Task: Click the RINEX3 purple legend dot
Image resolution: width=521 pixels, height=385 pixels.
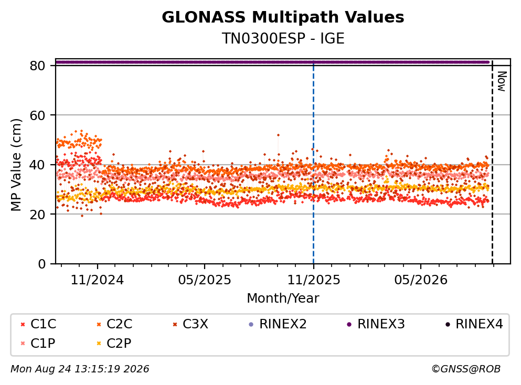Action: tap(349, 325)
